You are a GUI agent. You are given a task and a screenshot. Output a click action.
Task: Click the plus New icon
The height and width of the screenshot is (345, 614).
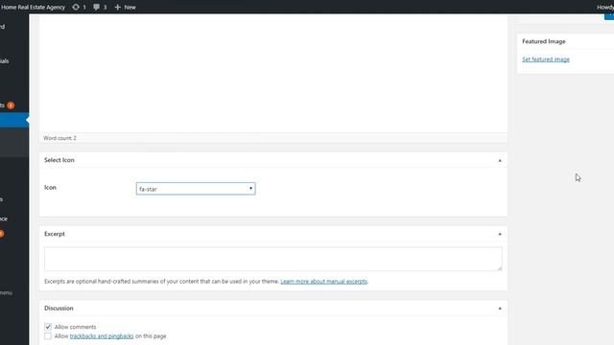tap(117, 7)
